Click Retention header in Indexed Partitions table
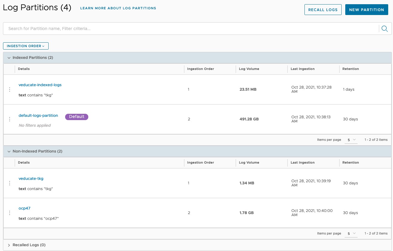 click(x=351, y=69)
